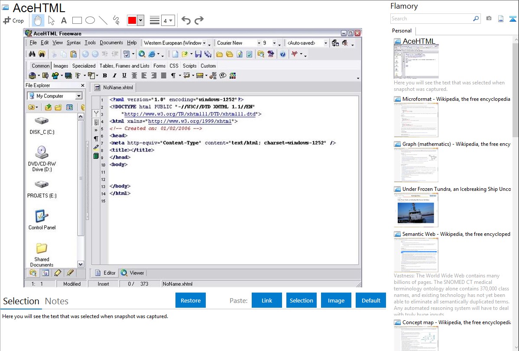Select the Crop tool
This screenshot has width=519, height=351.
pyautogui.click(x=14, y=20)
